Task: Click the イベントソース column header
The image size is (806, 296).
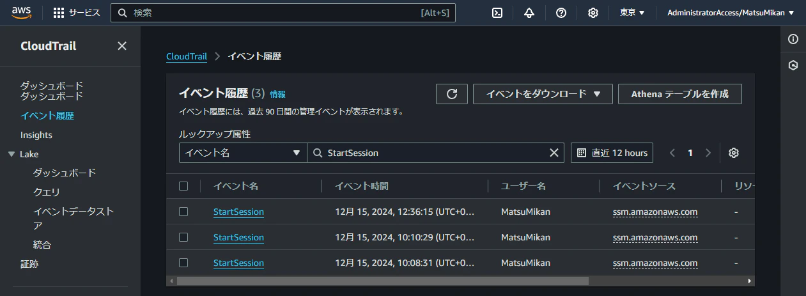Action: [644, 186]
